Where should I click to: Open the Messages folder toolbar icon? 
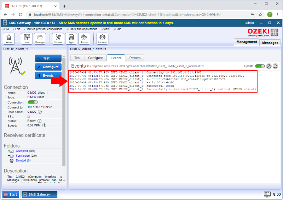(x=40, y=39)
